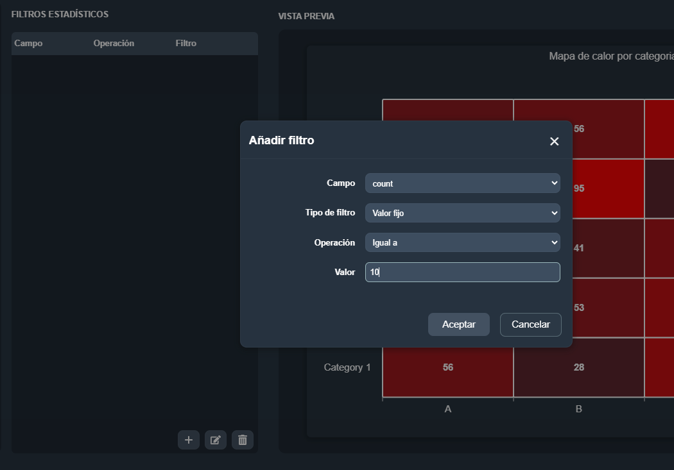Click the Category 1 axis label

tap(347, 367)
